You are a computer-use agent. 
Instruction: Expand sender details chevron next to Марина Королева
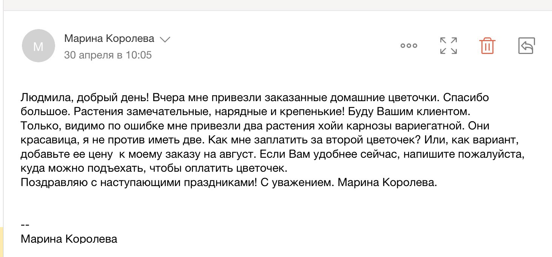(165, 39)
